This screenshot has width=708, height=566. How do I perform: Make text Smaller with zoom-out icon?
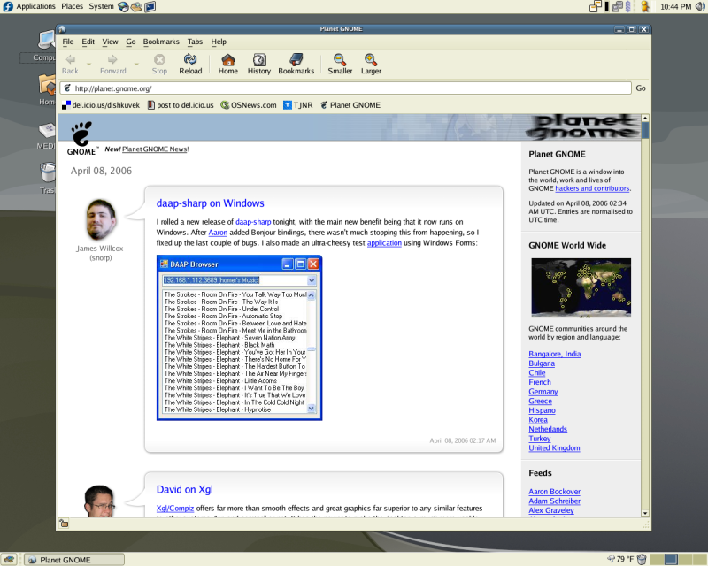pyautogui.click(x=340, y=59)
